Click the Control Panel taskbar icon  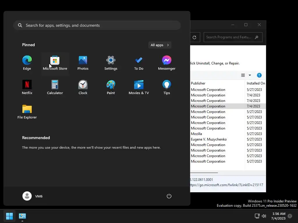[22, 216]
